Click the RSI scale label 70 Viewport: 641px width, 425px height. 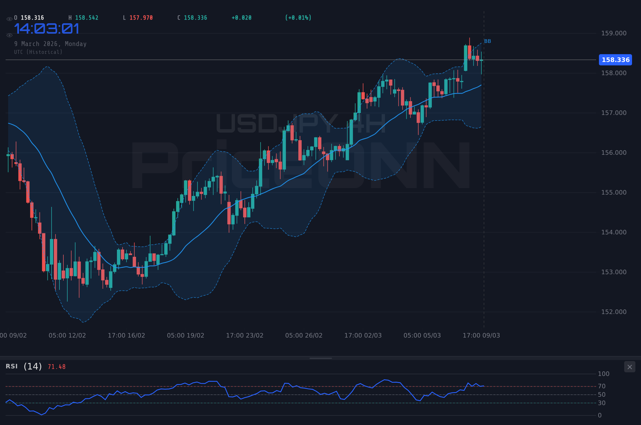tap(602, 386)
